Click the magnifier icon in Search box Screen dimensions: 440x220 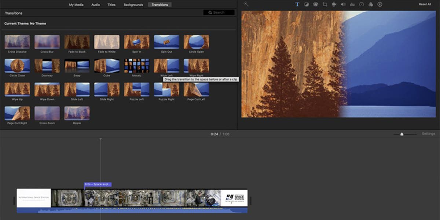(x=210, y=12)
